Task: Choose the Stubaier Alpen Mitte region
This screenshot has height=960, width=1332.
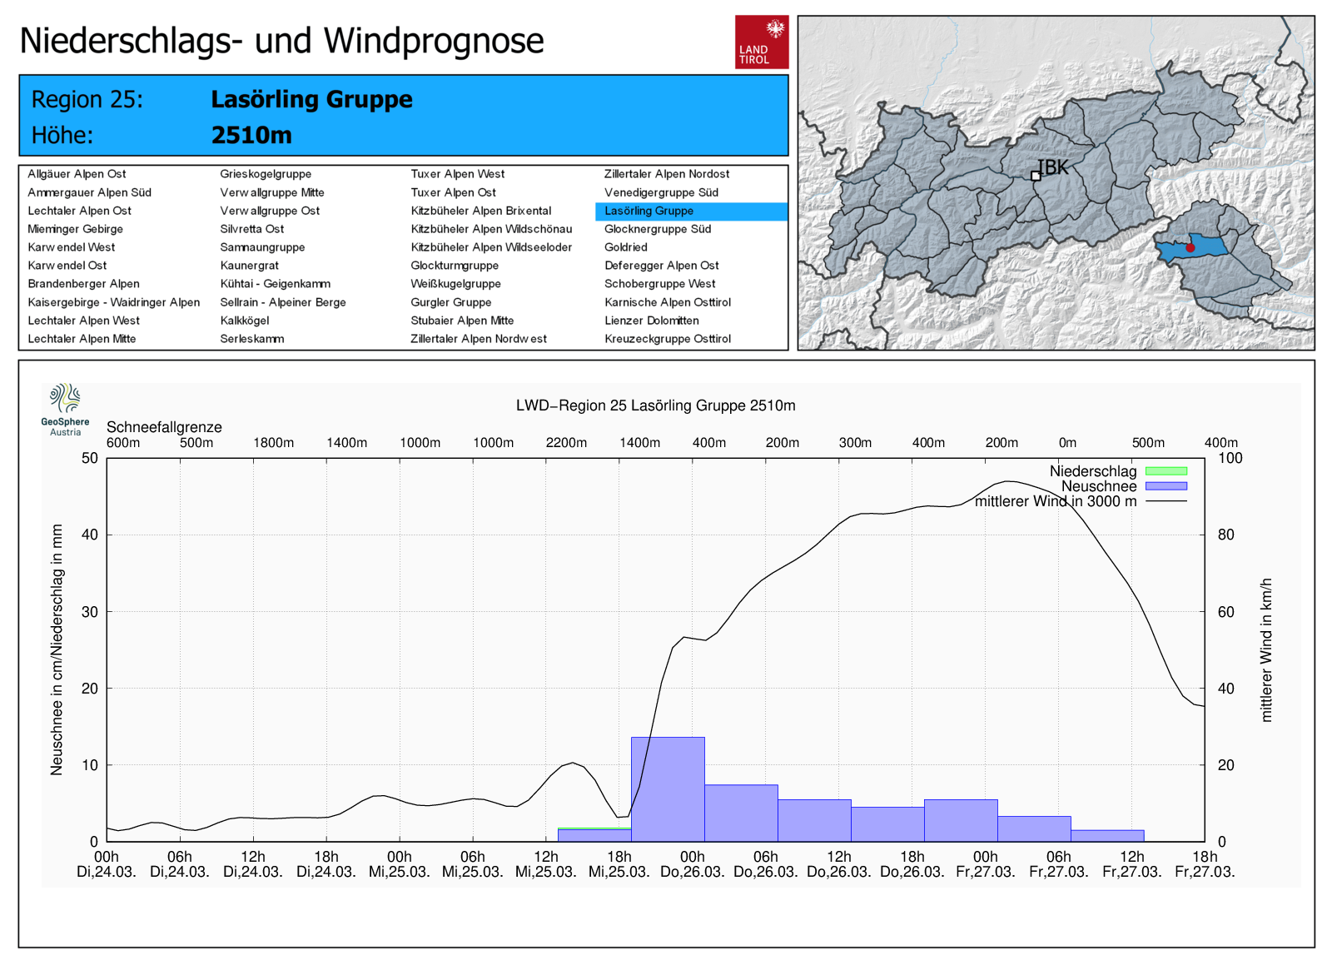Action: (x=462, y=321)
